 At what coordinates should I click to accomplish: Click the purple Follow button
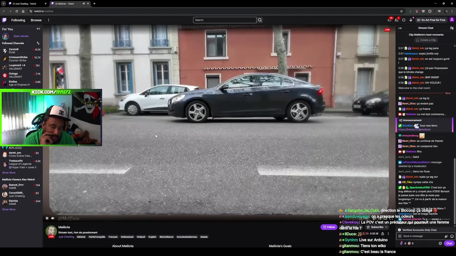[x=329, y=227]
